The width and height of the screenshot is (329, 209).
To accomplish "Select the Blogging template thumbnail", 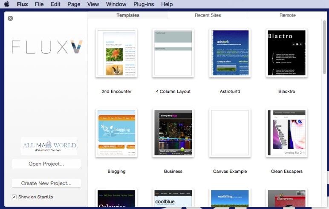I will [x=116, y=133].
